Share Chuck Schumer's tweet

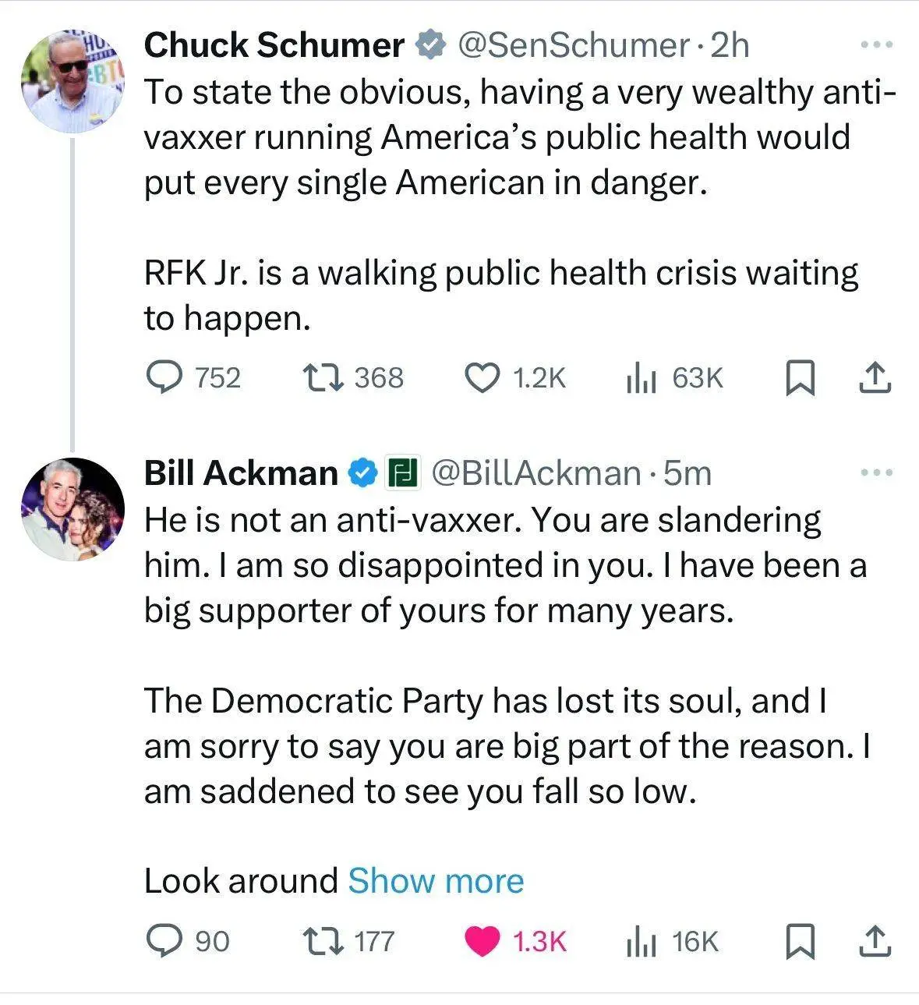(x=874, y=378)
